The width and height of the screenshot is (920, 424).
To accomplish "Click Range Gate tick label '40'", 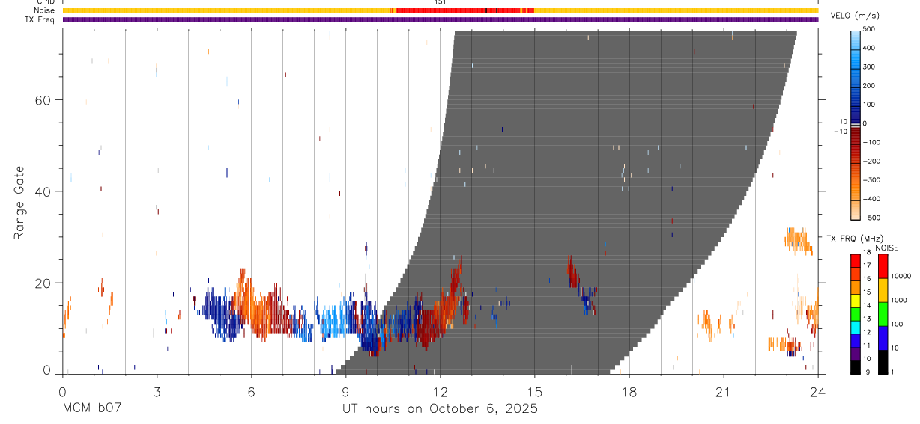I will point(43,191).
